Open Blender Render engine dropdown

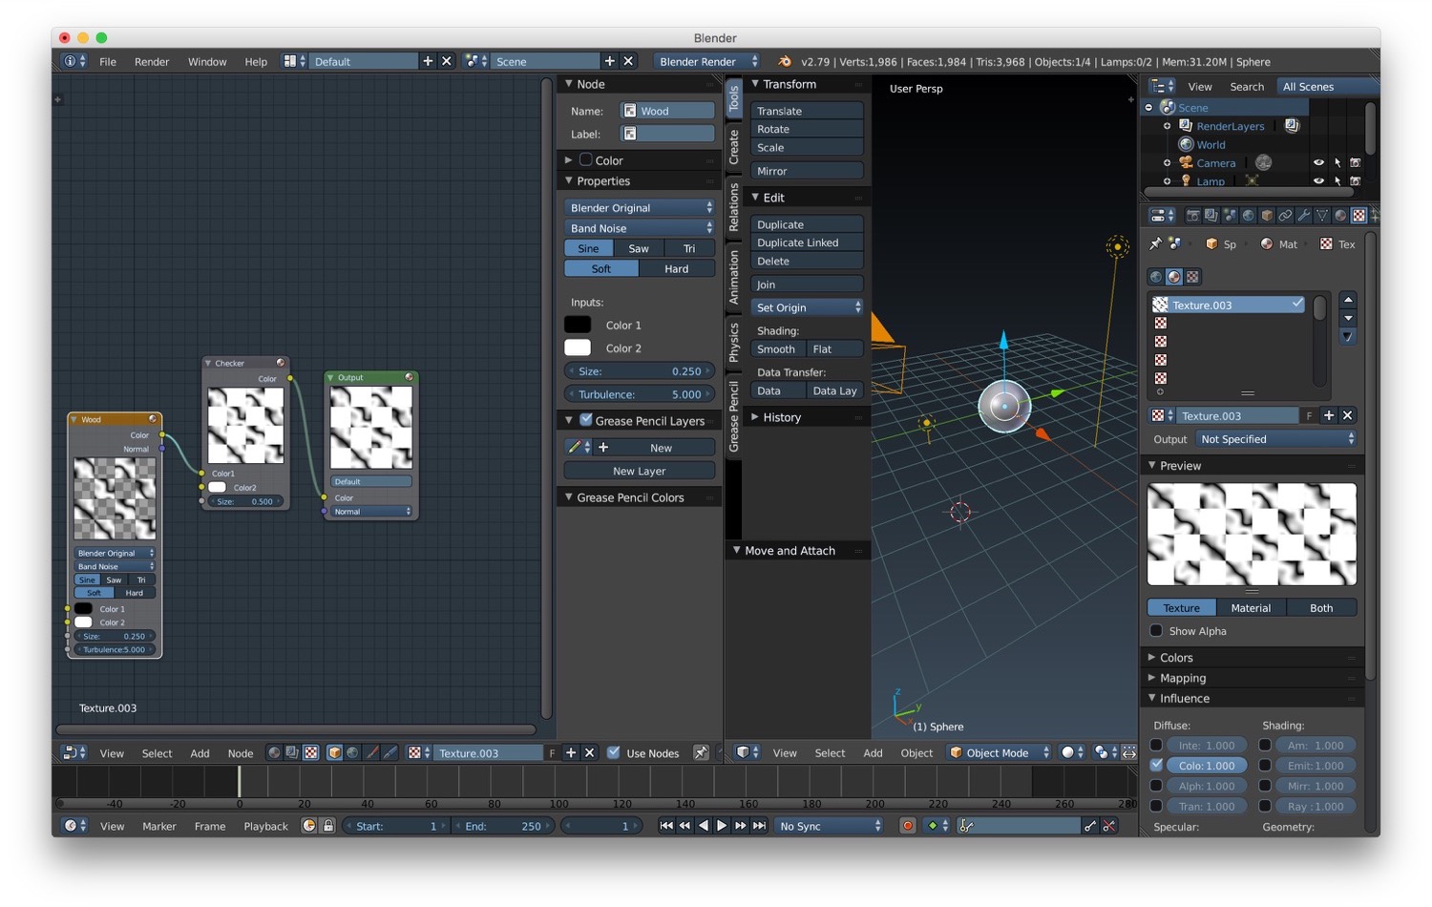(707, 61)
